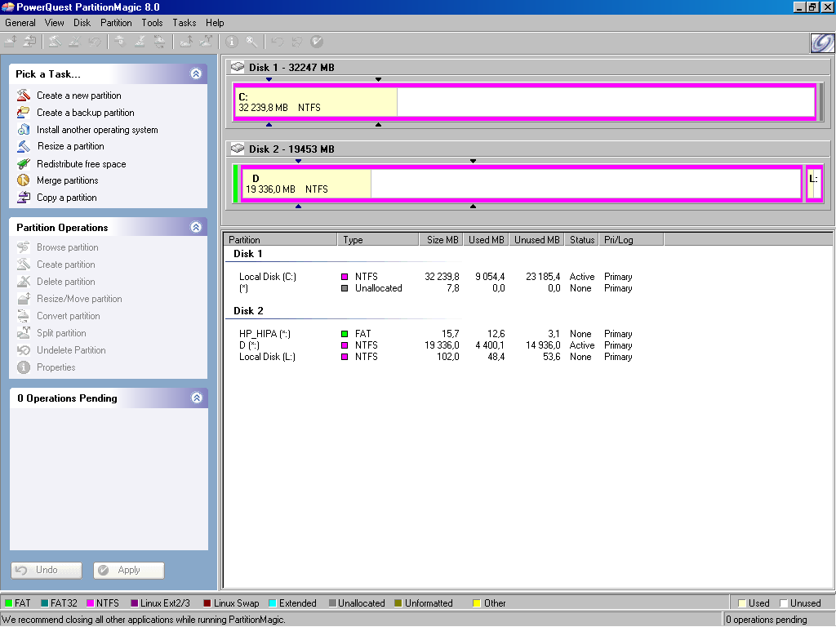This screenshot has height=627, width=836.
Task: Click the Used MB column header
Action: tap(487, 240)
